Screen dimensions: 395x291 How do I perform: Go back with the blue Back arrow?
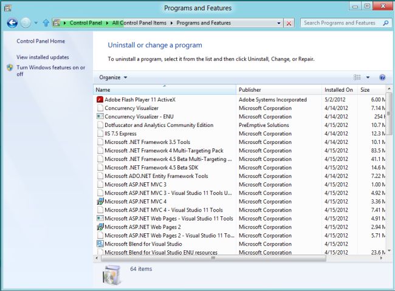coord(12,23)
